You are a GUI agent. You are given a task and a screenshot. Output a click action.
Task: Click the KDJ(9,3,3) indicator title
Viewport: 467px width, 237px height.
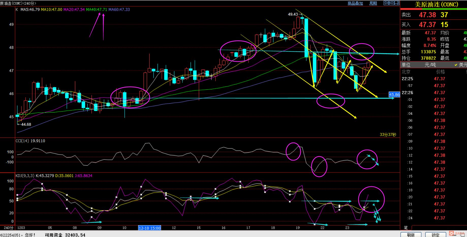(25, 176)
